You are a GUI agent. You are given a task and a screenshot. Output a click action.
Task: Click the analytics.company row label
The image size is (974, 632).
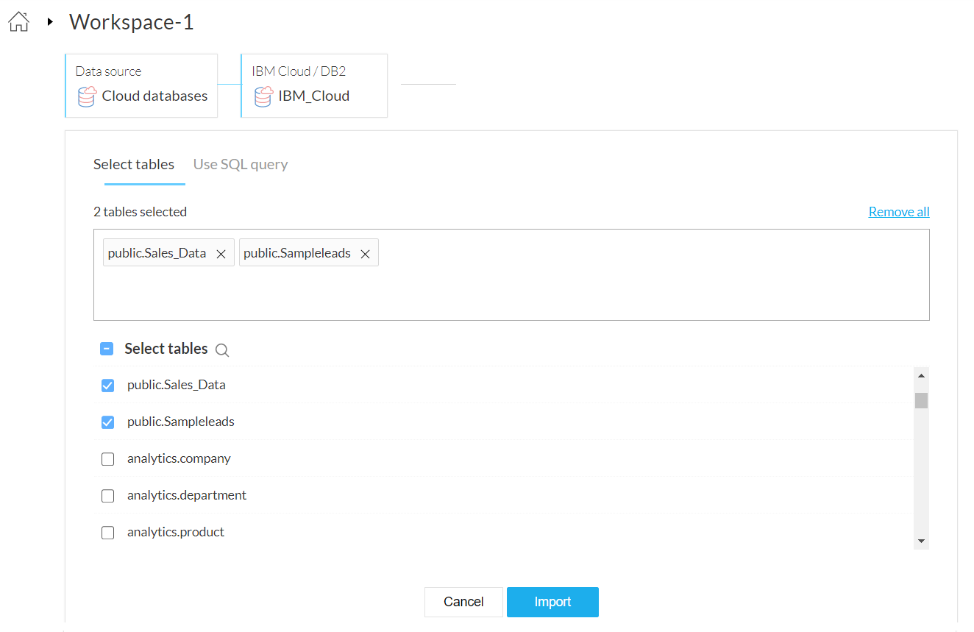tap(179, 458)
